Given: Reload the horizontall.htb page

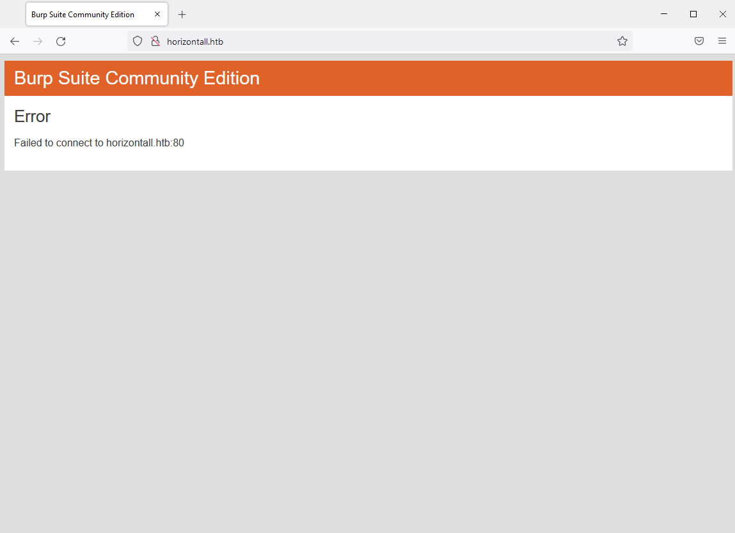Looking at the screenshot, I should 61,42.
